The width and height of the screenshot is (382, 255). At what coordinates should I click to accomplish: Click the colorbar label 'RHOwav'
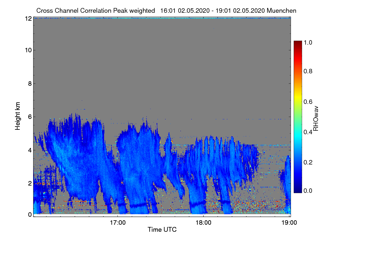(x=316, y=119)
